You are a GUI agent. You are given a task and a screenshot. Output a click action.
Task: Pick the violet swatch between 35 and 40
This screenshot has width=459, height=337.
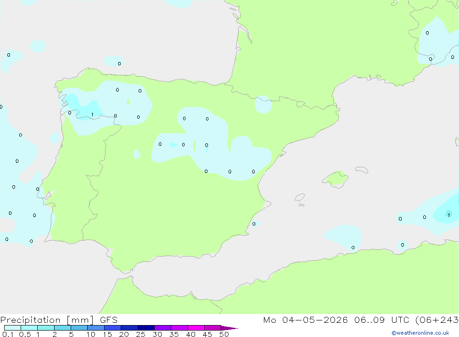(179, 328)
